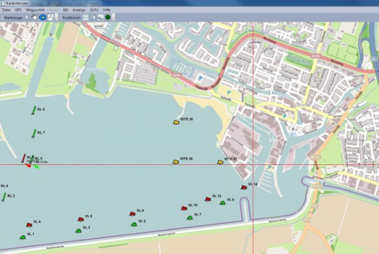Select the green KL 9 beacon marker
This screenshot has height=254, width=379.
click(x=34, y=110)
